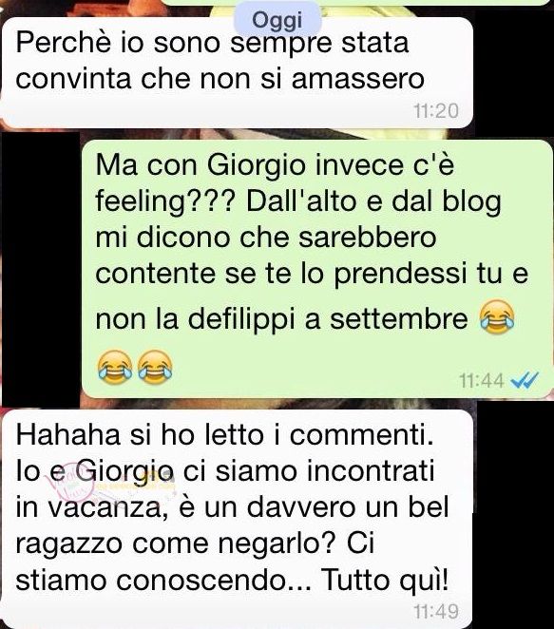
Task: Click the second laughing emoji on the bottom row
Action: pyautogui.click(x=155, y=366)
